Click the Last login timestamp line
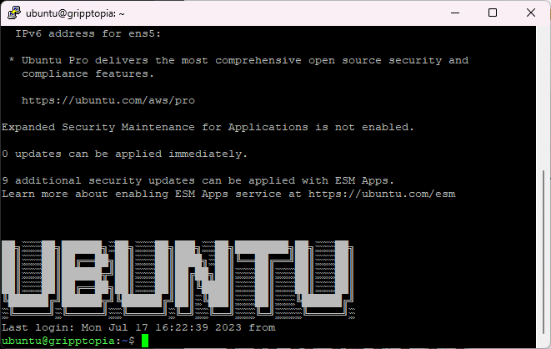 [x=138, y=327]
